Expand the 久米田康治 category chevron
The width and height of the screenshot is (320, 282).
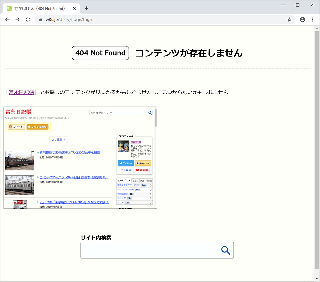click(151, 194)
